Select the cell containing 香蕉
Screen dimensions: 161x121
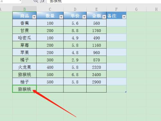24,23
